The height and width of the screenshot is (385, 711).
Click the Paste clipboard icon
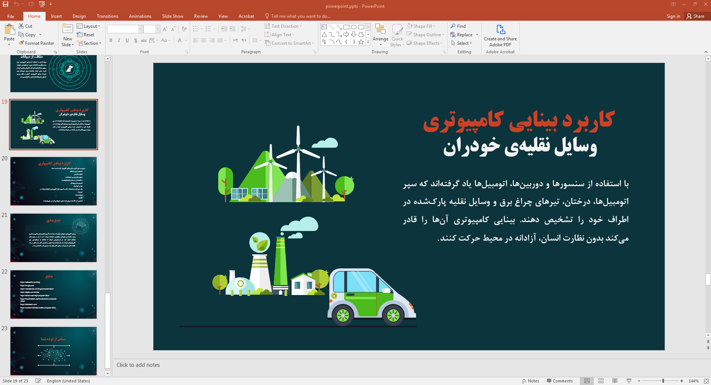[x=9, y=30]
